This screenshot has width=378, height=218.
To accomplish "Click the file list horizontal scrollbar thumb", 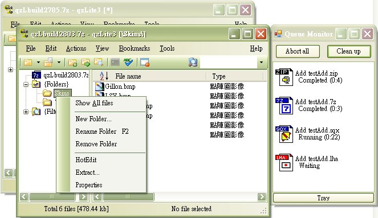I will click(x=128, y=196).
